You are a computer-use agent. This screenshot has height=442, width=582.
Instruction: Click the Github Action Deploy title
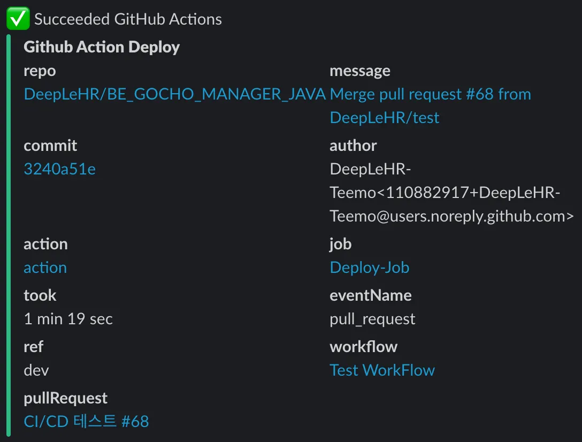[102, 47]
